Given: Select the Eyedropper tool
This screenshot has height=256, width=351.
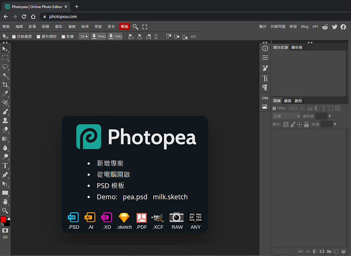Looking at the screenshot, I should tap(5, 94).
